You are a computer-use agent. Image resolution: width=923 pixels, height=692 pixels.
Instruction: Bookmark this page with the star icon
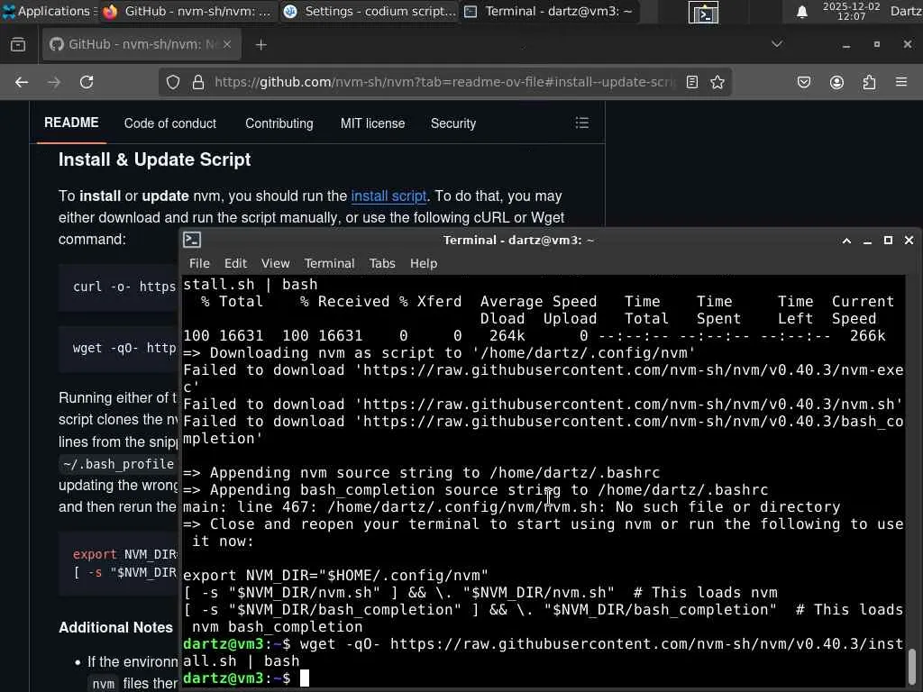coord(717,82)
